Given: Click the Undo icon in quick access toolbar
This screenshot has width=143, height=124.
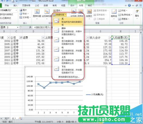Looking at the screenshot, I should point(2,1).
